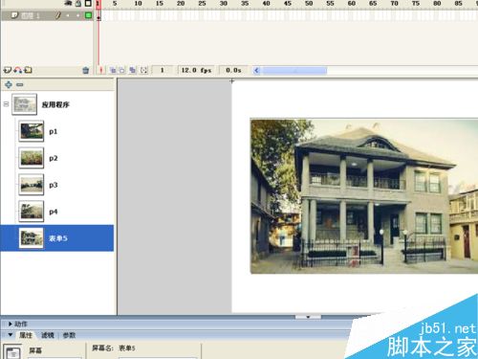Click the center frame button
This screenshot has width=478, height=359.
pyautogui.click(x=101, y=70)
